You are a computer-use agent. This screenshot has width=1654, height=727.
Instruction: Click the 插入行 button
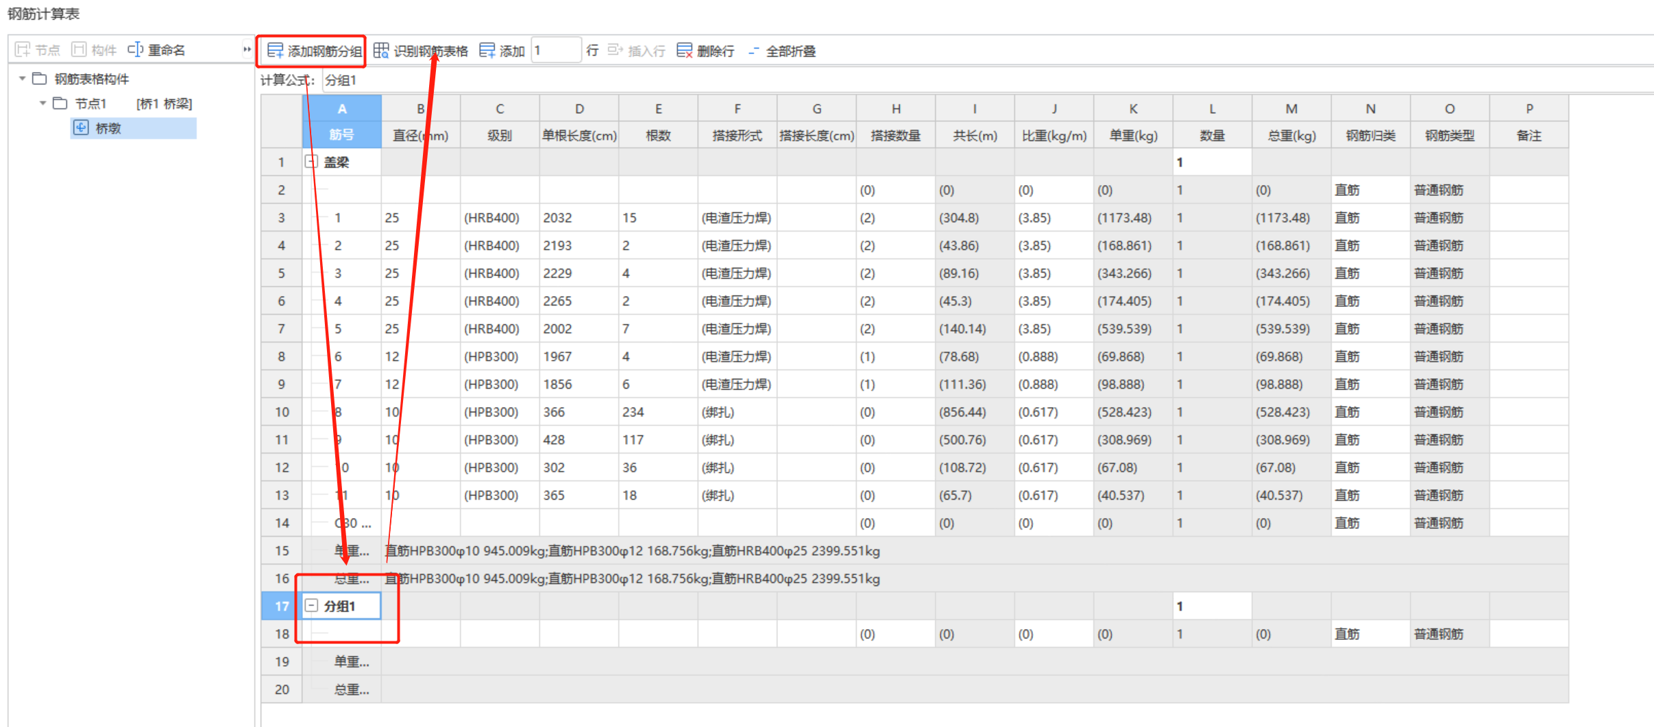click(x=636, y=51)
